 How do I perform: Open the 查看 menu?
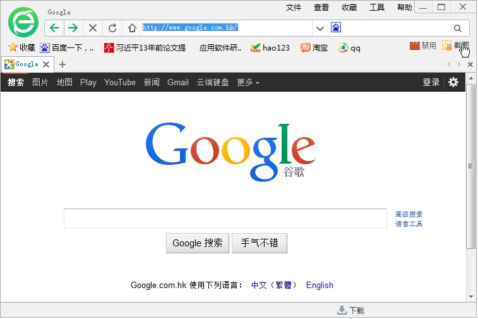tap(321, 8)
